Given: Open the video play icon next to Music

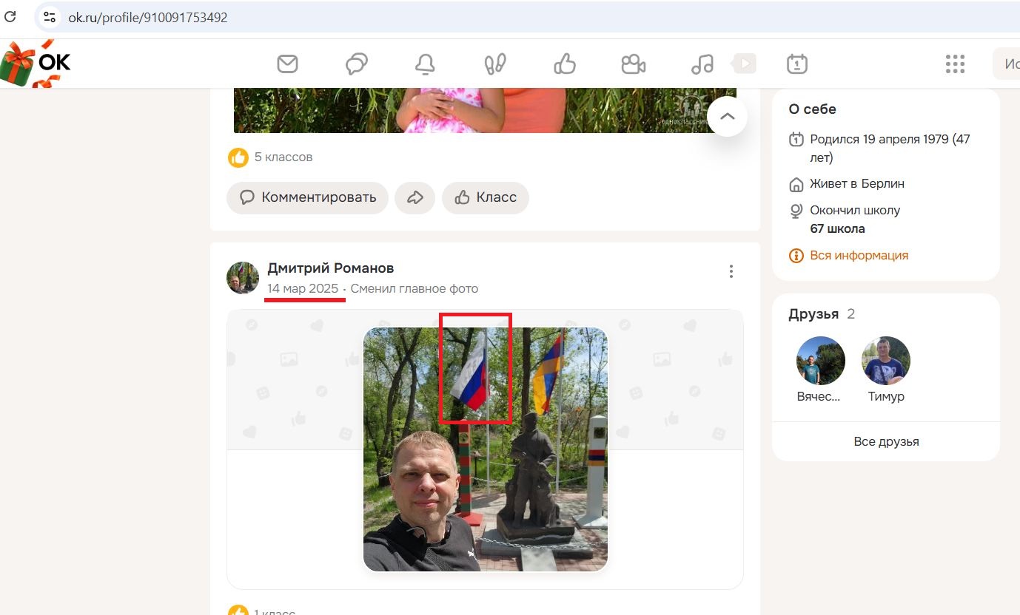Looking at the screenshot, I should tap(744, 64).
